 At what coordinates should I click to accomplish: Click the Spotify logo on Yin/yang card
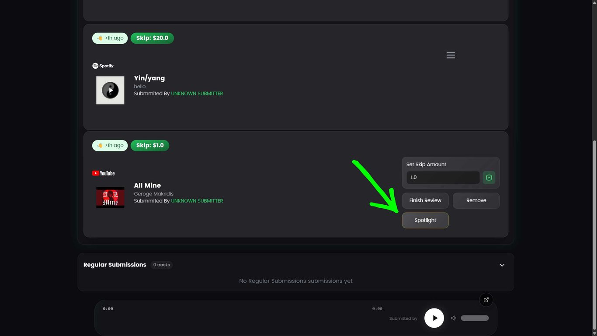pos(103,66)
